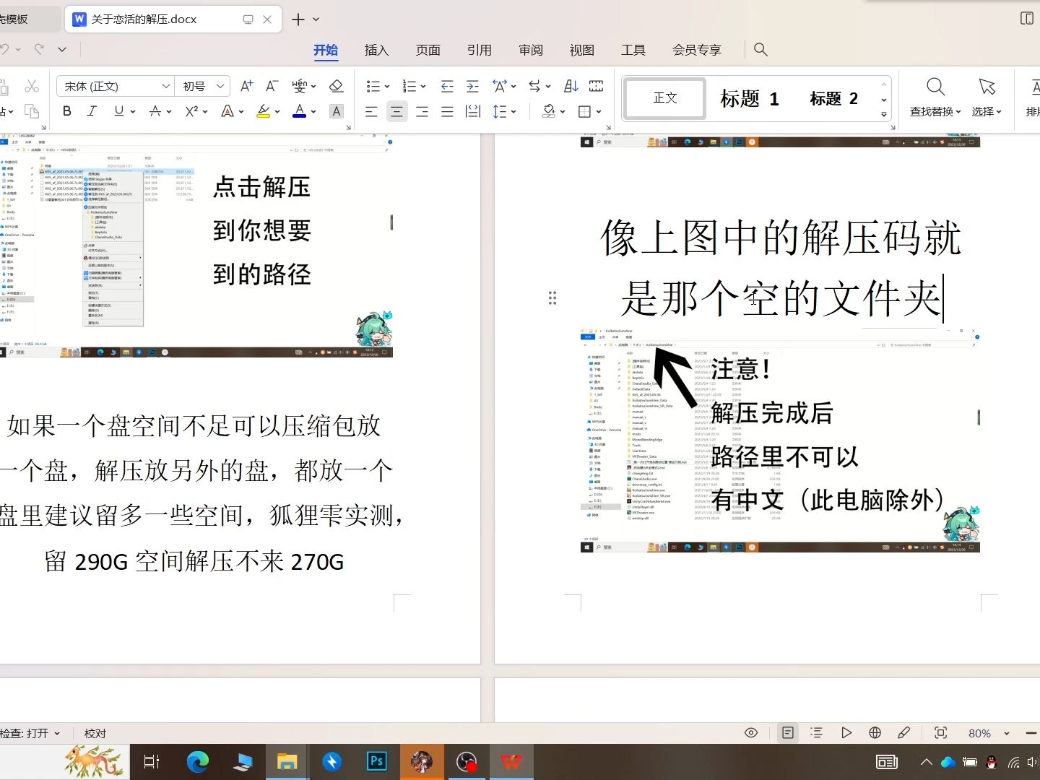Toggle show paragraph marks icon
The width and height of the screenshot is (1040, 780).
click(x=596, y=86)
